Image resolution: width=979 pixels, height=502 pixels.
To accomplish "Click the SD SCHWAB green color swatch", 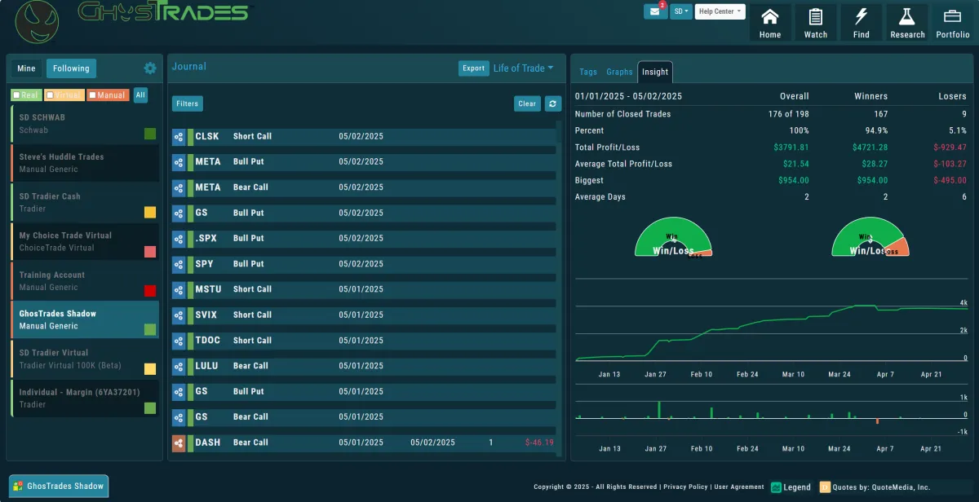I will (x=150, y=134).
